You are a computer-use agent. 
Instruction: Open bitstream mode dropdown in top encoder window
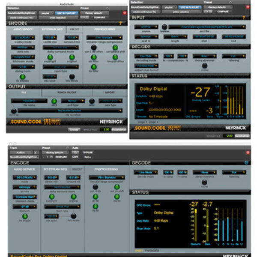[23, 57]
